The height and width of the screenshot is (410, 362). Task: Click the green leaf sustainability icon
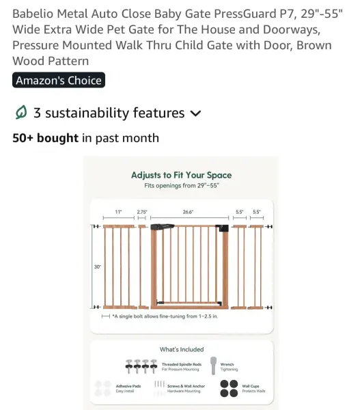point(21,113)
